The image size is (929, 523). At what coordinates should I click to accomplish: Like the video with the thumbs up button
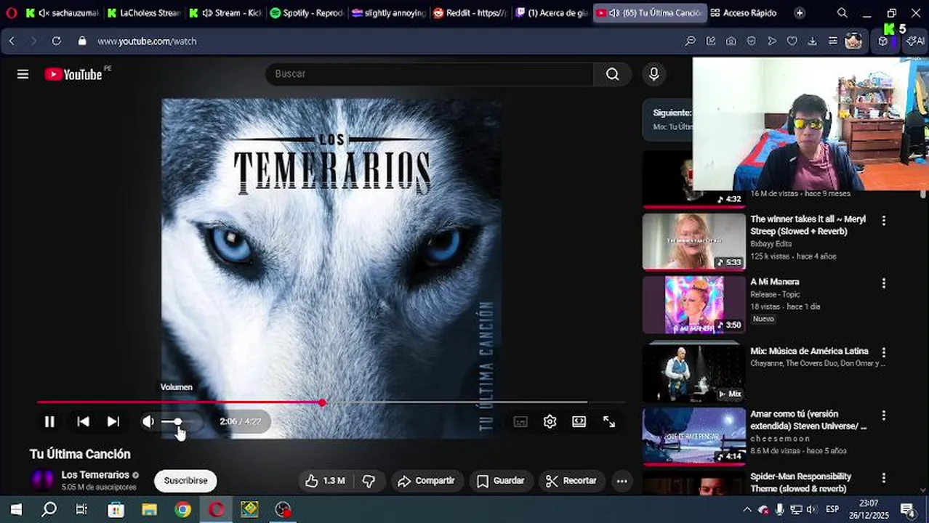click(x=324, y=481)
